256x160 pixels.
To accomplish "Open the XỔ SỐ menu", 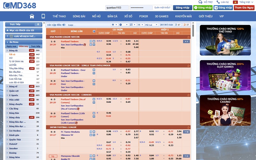I will coord(128,16).
